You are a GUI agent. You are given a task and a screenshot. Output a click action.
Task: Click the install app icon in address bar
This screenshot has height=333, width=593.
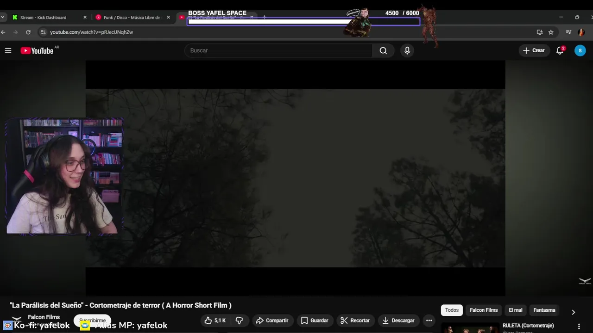coord(540,32)
